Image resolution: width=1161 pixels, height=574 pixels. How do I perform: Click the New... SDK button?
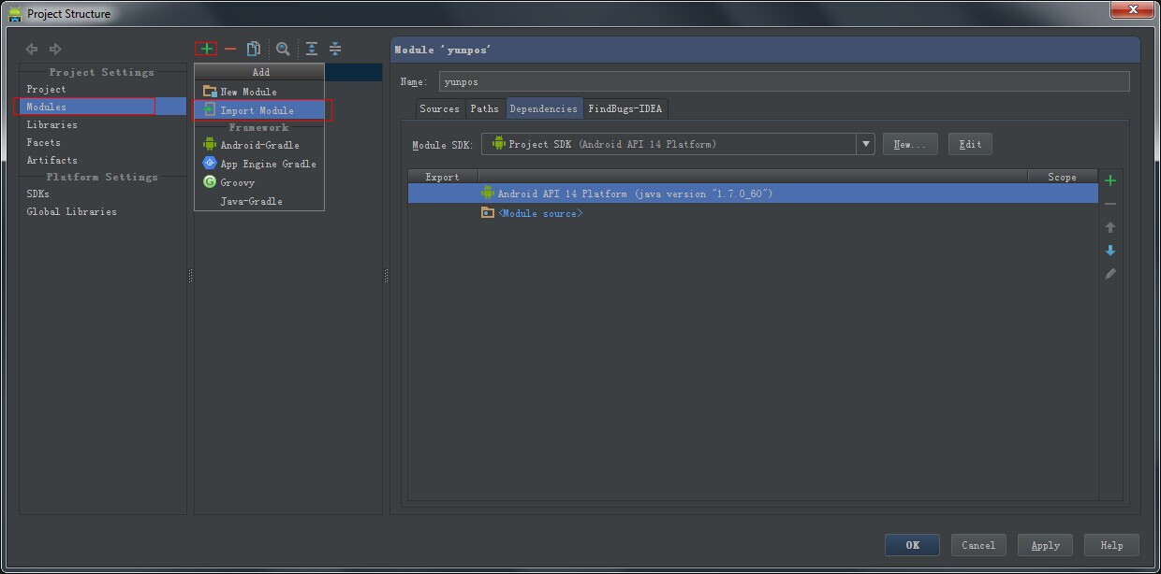(x=910, y=144)
